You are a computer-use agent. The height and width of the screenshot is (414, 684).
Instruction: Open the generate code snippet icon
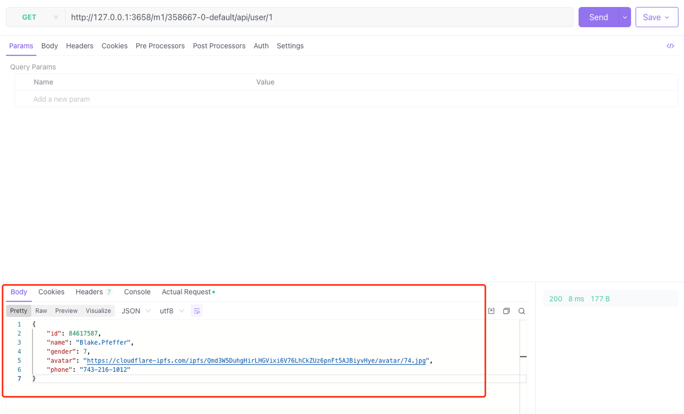point(670,46)
